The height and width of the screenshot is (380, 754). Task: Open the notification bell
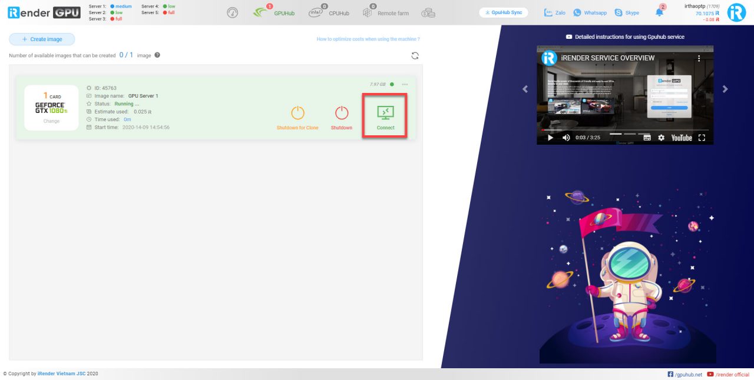tap(659, 12)
